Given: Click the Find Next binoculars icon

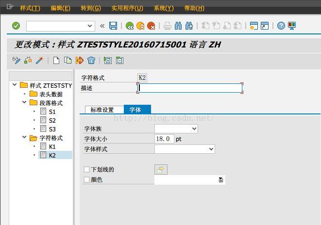Looking at the screenshot, I should click(x=189, y=26).
